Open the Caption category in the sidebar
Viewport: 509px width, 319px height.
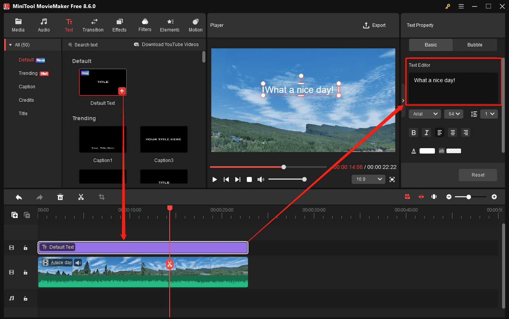(x=27, y=86)
